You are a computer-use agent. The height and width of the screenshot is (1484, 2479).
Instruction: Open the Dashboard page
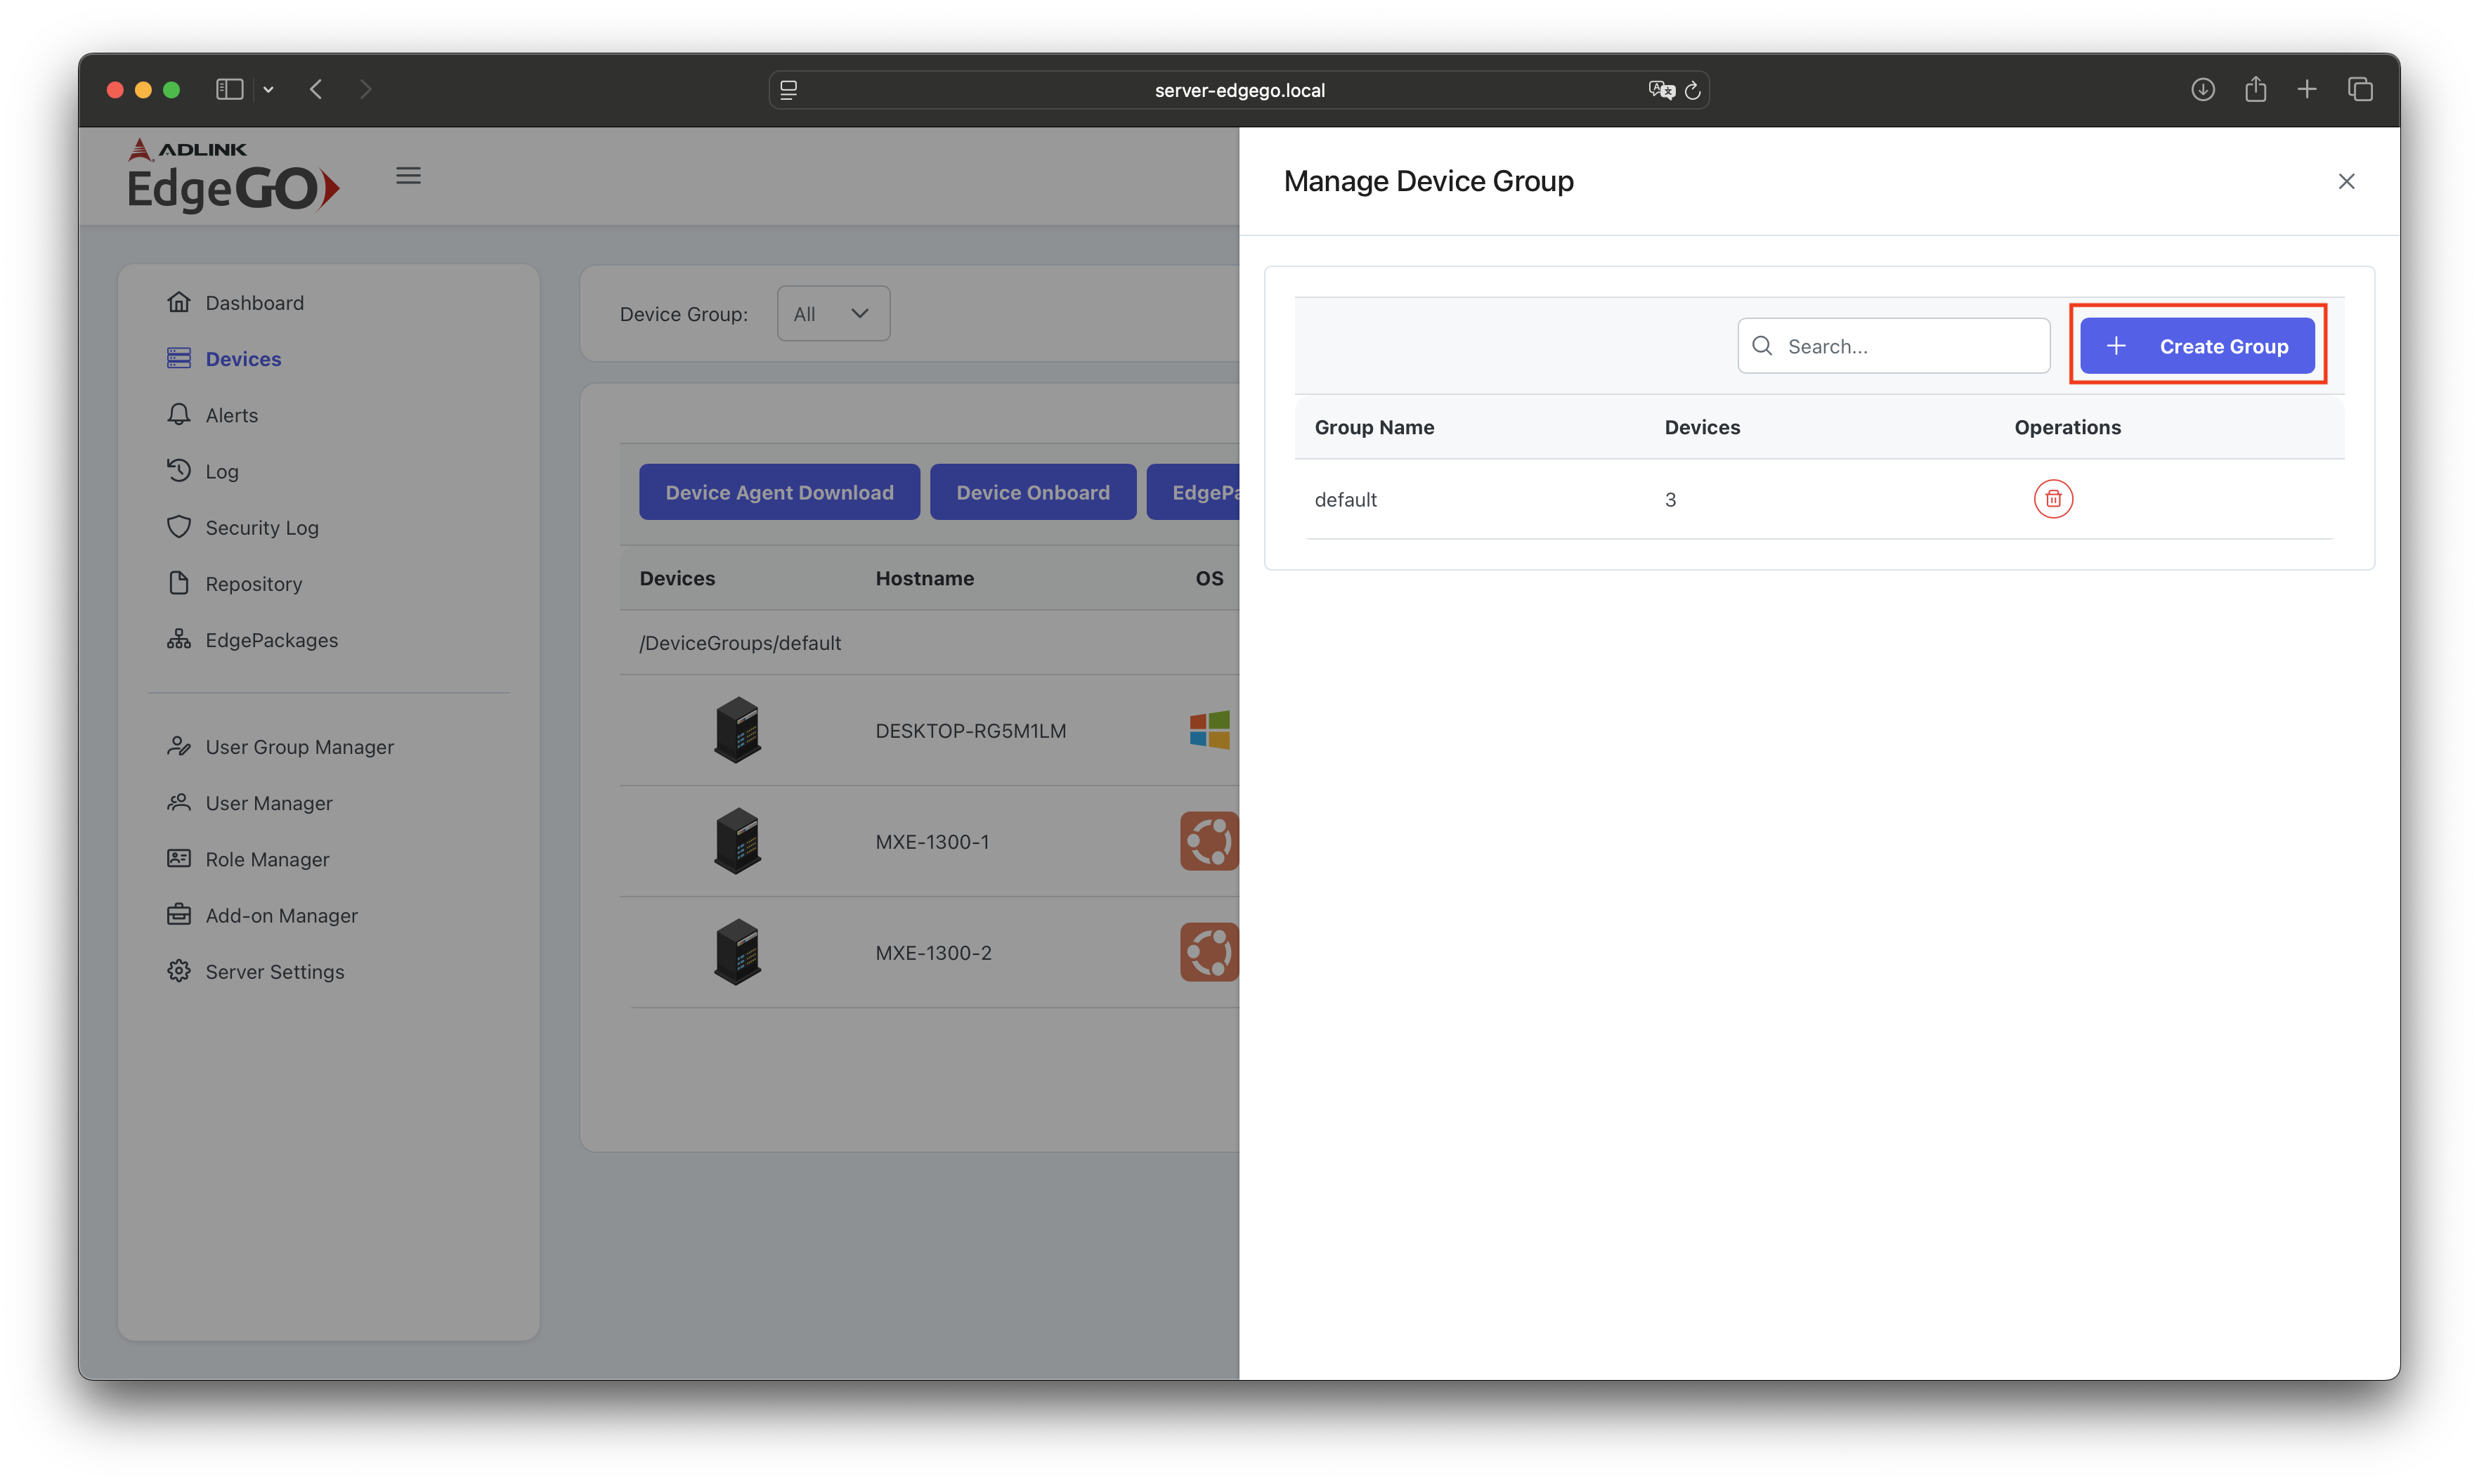[x=254, y=302]
